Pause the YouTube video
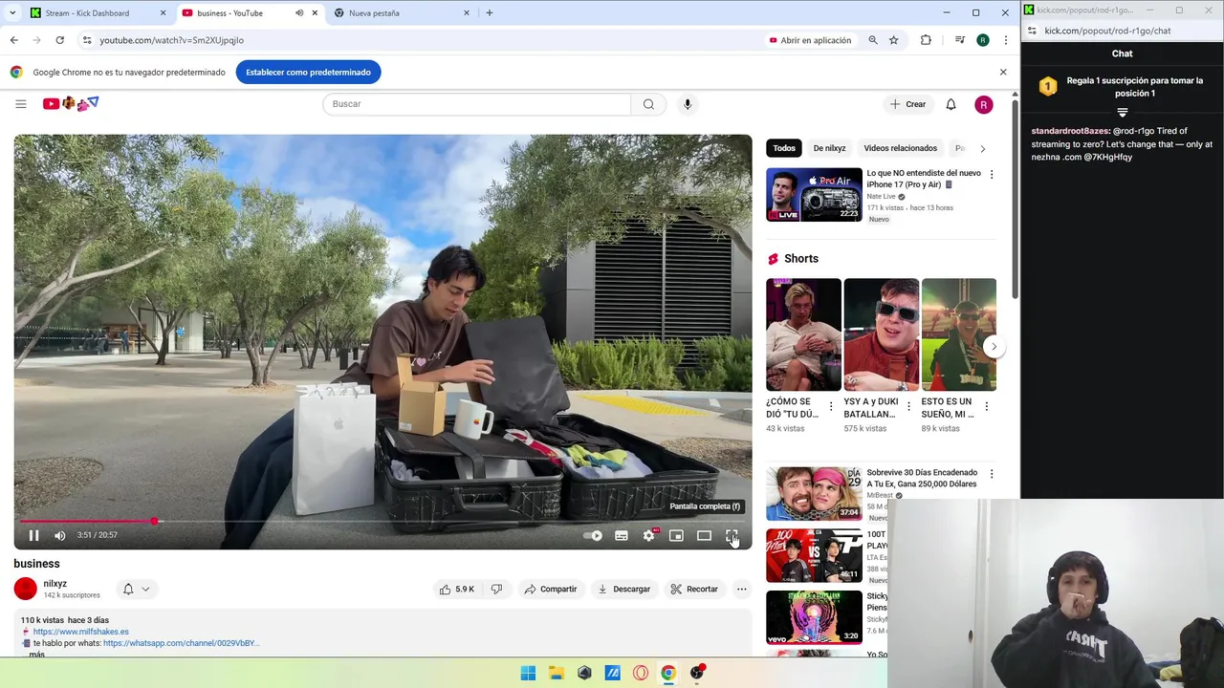 tap(33, 535)
